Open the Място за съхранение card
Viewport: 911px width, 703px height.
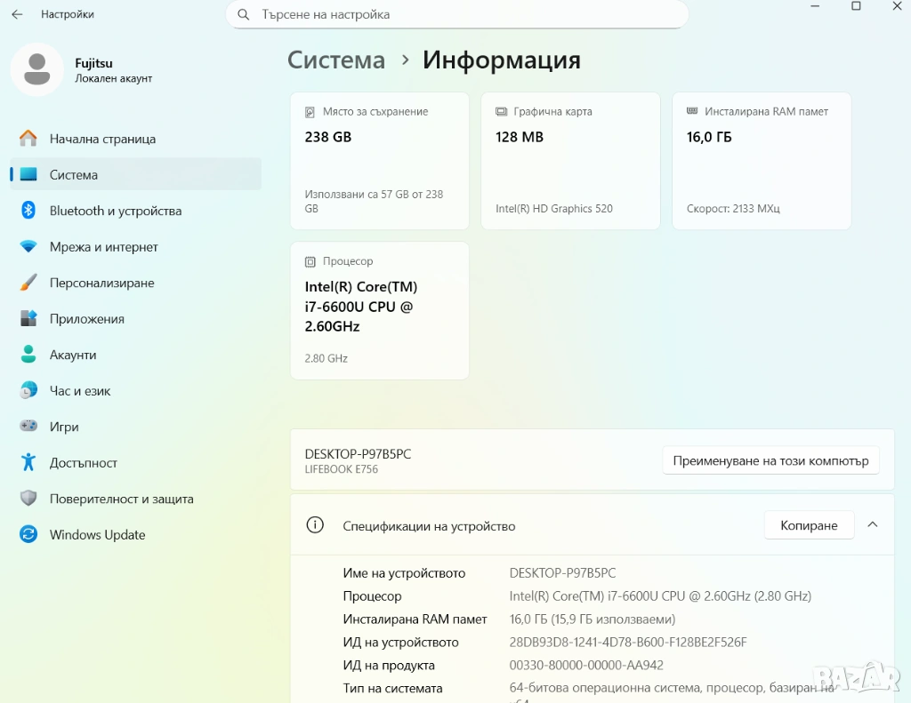[379, 161]
